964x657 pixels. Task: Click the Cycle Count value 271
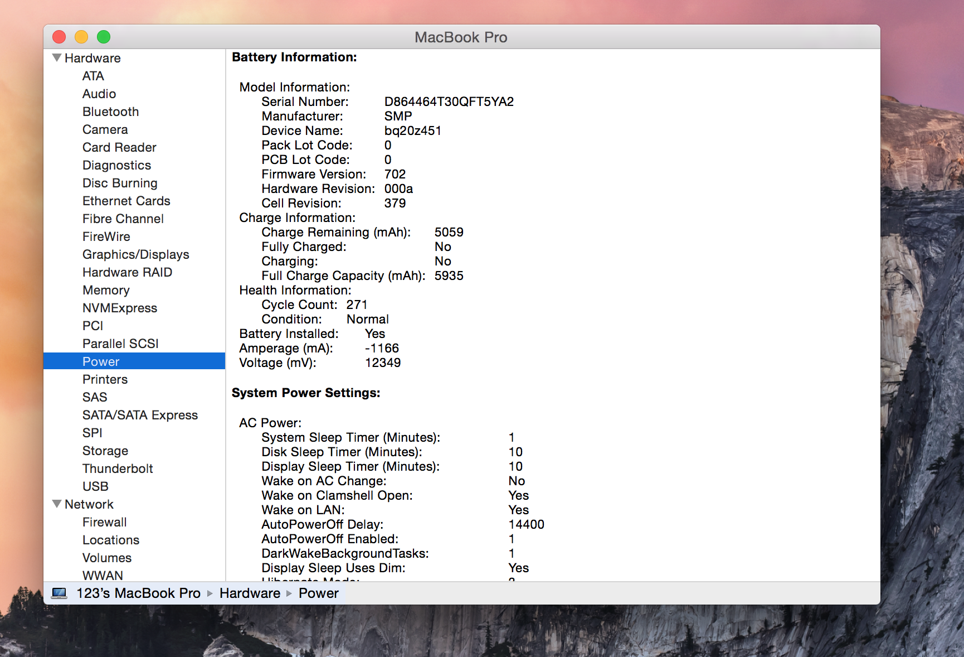click(357, 305)
